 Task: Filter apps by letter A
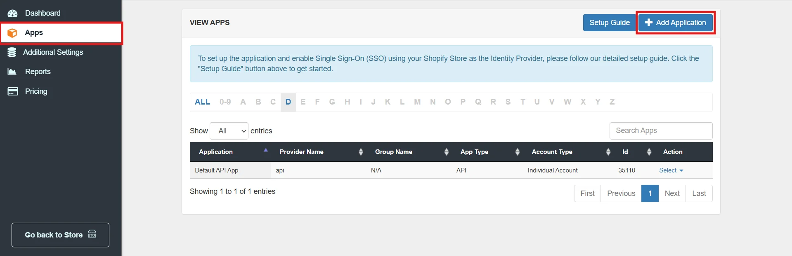pyautogui.click(x=243, y=102)
